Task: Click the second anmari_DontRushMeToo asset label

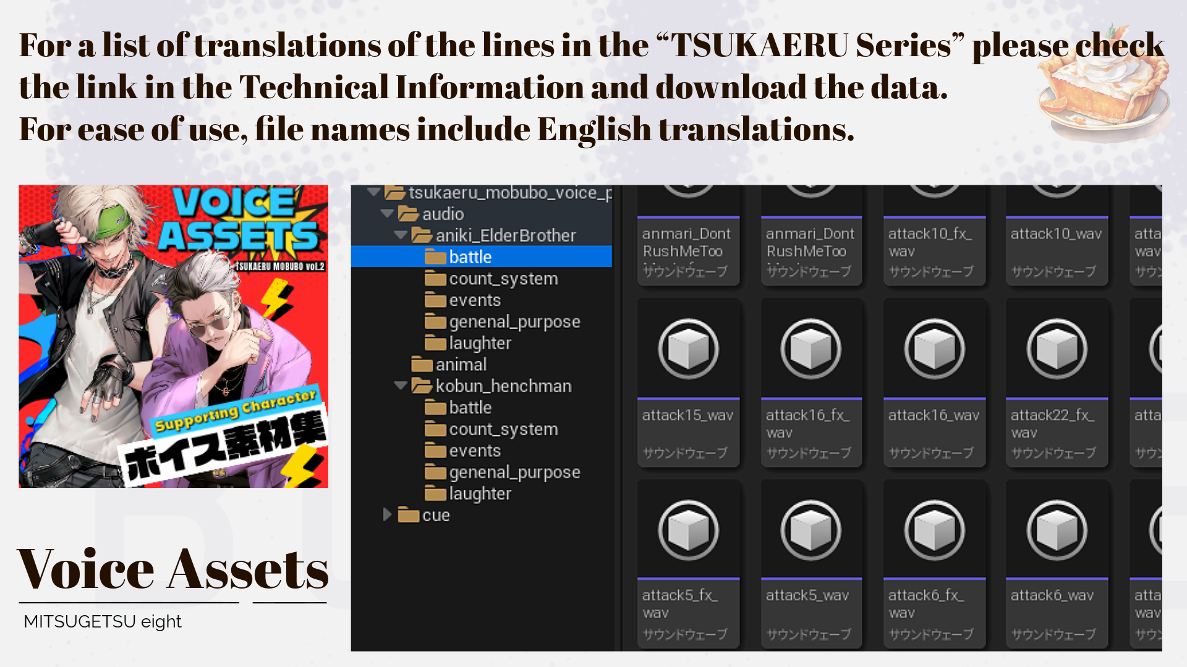Action: tap(810, 242)
